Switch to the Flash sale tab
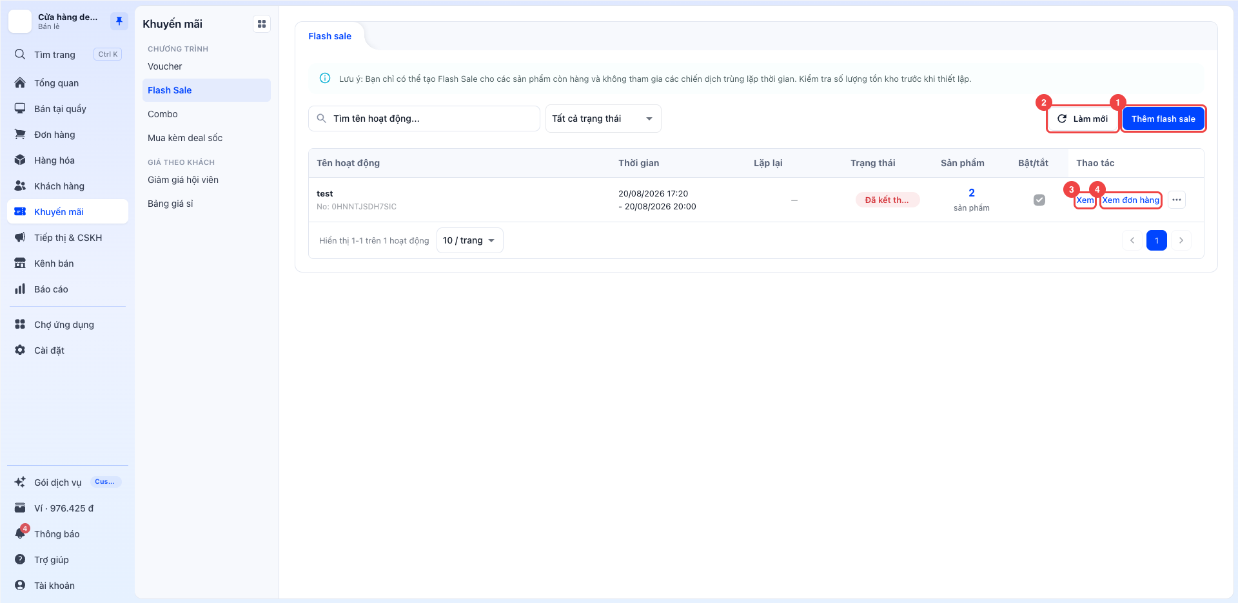This screenshot has height=603, width=1238. pos(329,36)
